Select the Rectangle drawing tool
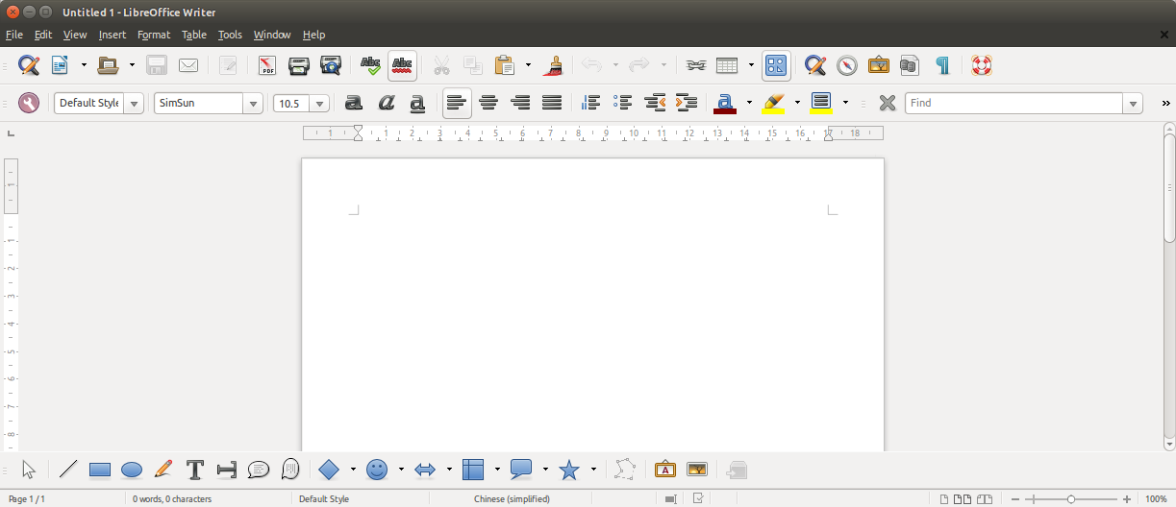The image size is (1176, 507). (100, 470)
